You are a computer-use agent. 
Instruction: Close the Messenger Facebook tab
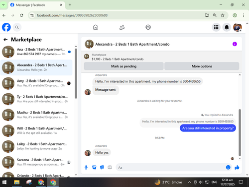pyautogui.click(x=61, y=5)
